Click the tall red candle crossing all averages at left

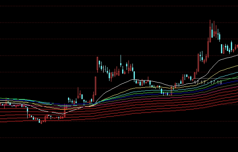coord(65,111)
